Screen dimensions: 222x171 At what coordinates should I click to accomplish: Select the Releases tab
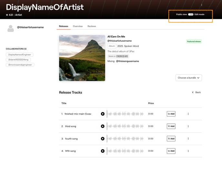(64, 26)
